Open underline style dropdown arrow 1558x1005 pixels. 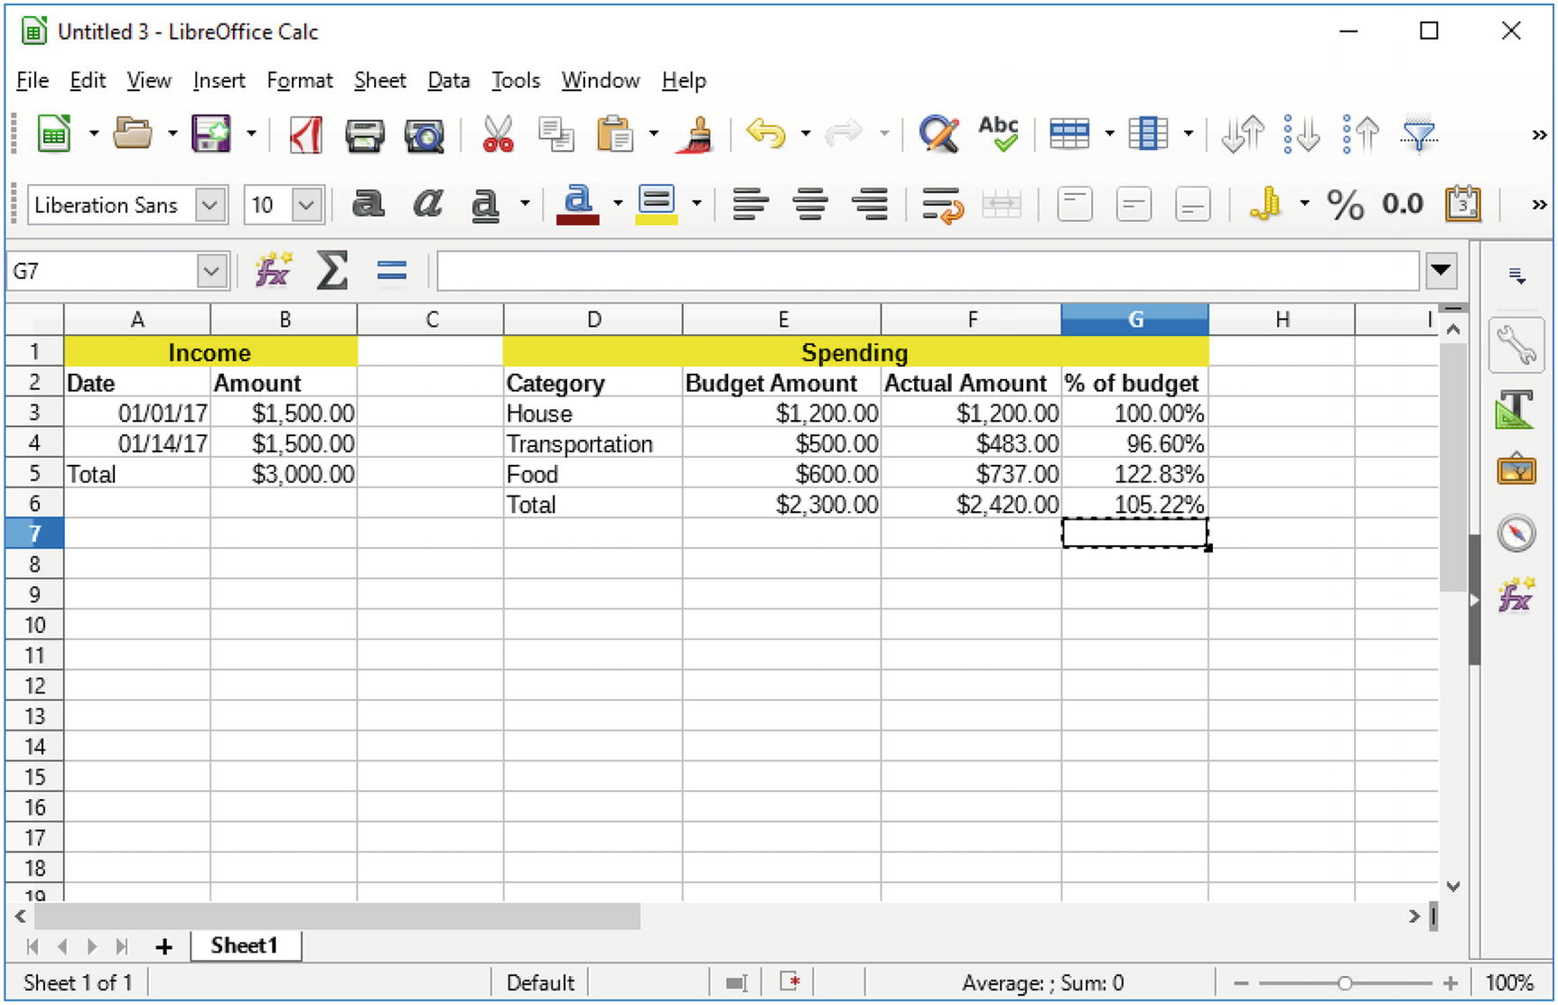(x=525, y=204)
